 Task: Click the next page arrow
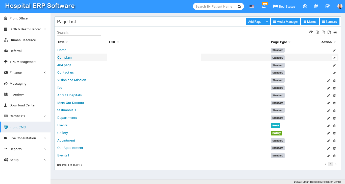click(x=336, y=164)
